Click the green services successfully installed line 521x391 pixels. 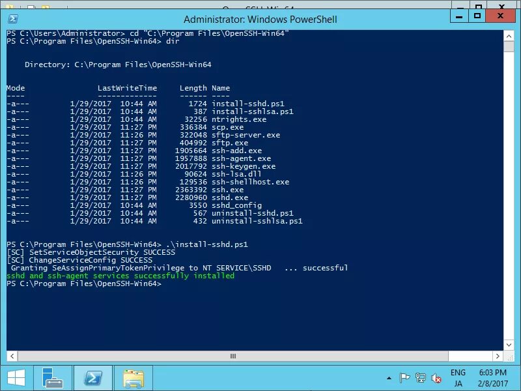(x=120, y=276)
